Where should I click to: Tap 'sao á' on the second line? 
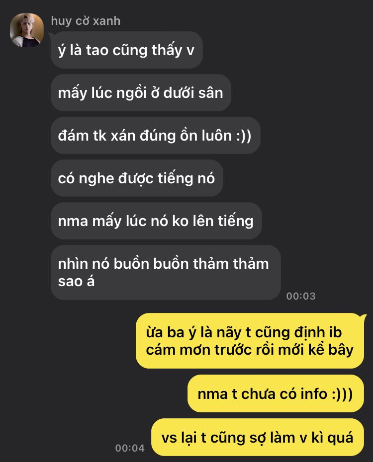point(76,281)
